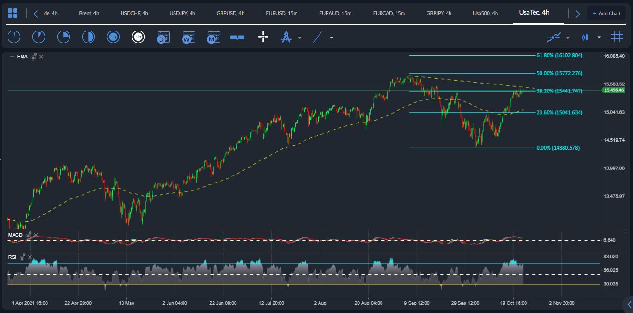
Task: Toggle the crosshair cursor tool
Action: coord(263,37)
